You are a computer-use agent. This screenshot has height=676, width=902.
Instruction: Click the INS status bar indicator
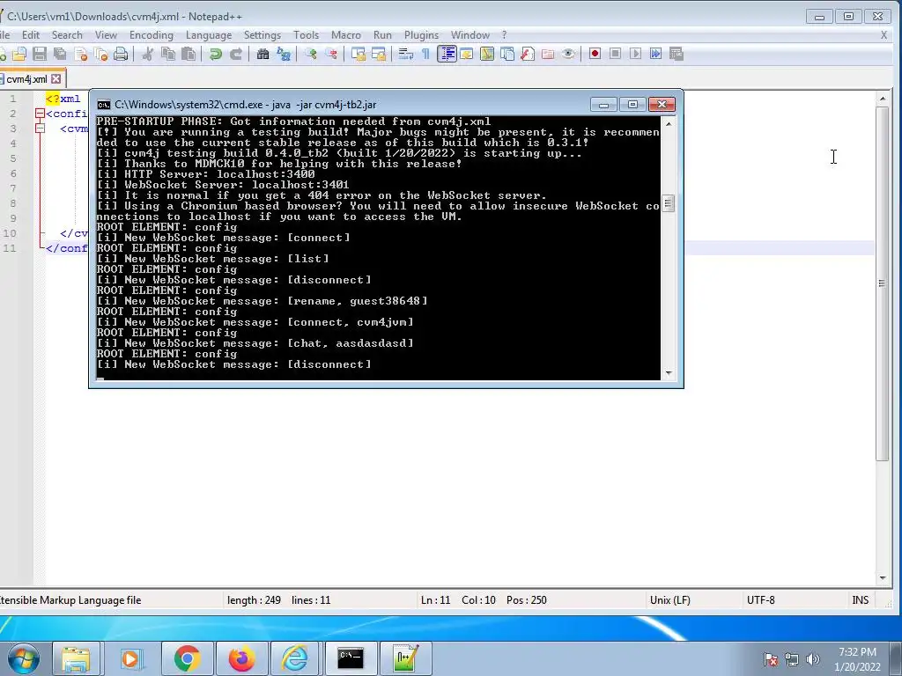pos(860,600)
